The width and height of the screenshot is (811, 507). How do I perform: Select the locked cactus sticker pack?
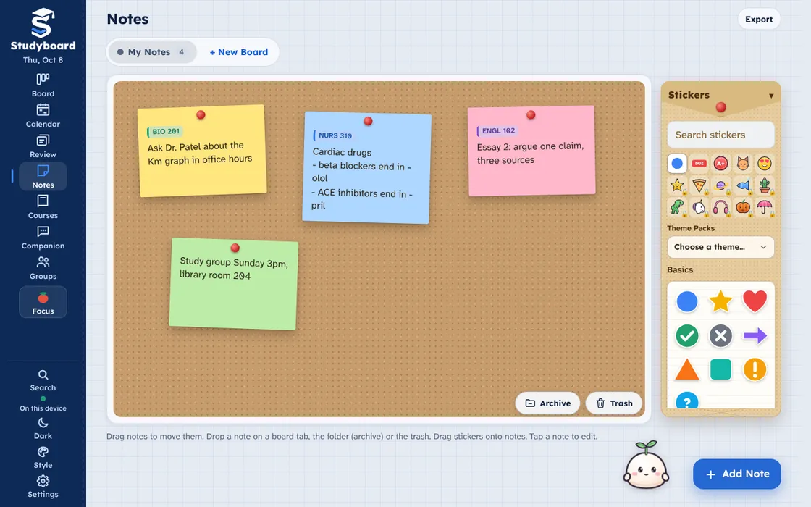coord(765,185)
